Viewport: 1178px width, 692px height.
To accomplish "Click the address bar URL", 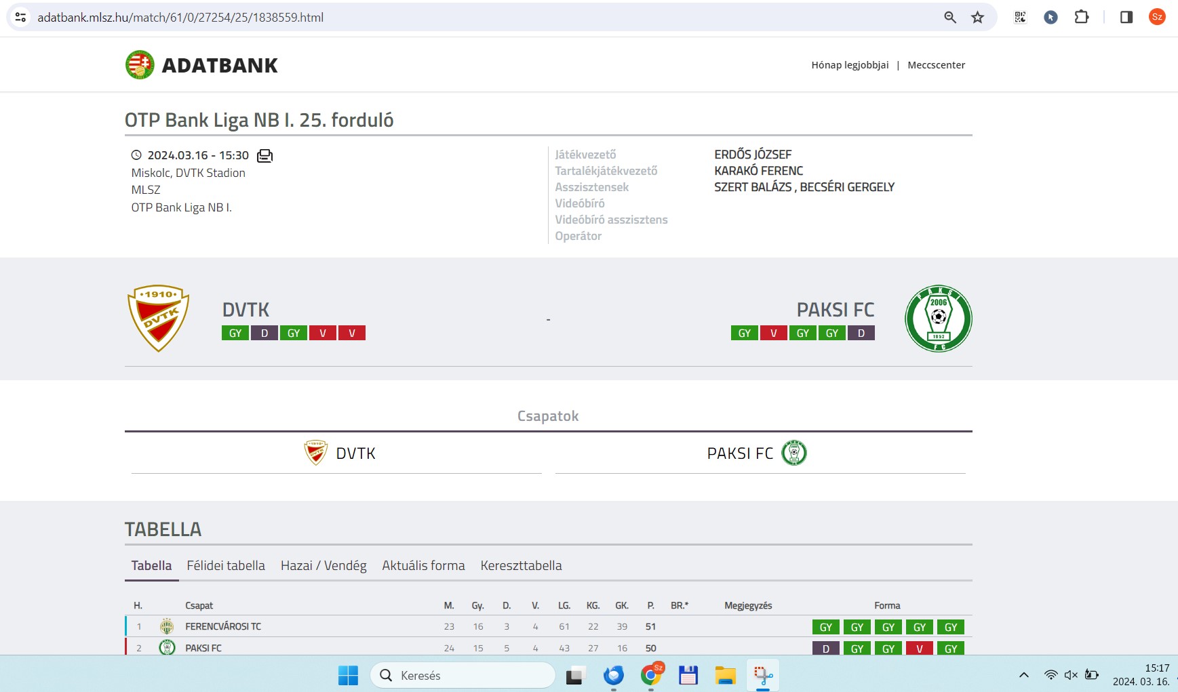I will point(180,18).
